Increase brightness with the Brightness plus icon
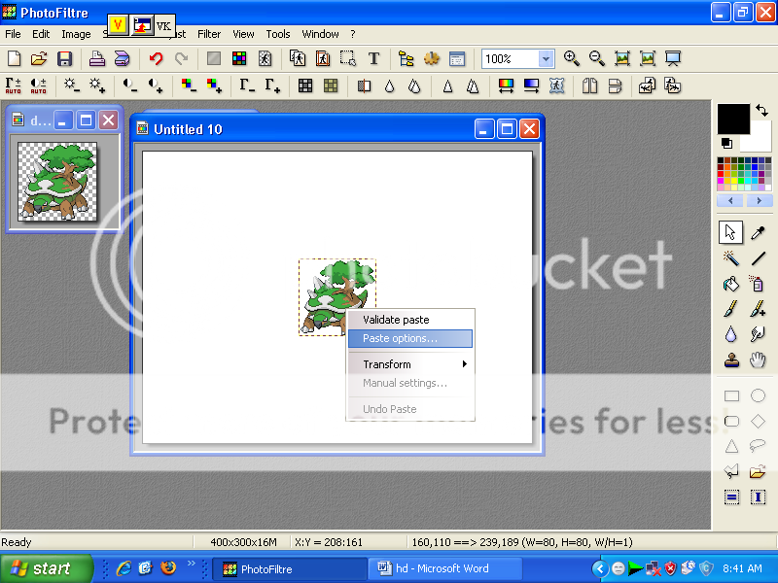Viewport: 778px width, 583px height. (x=97, y=86)
